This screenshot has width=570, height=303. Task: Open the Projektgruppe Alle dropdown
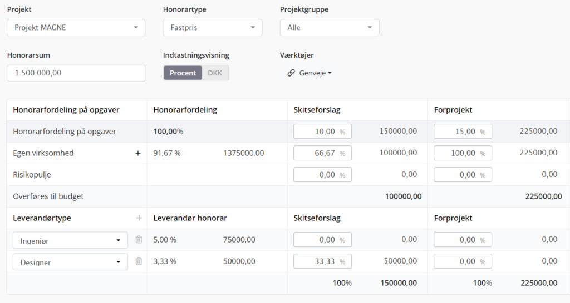pos(330,28)
